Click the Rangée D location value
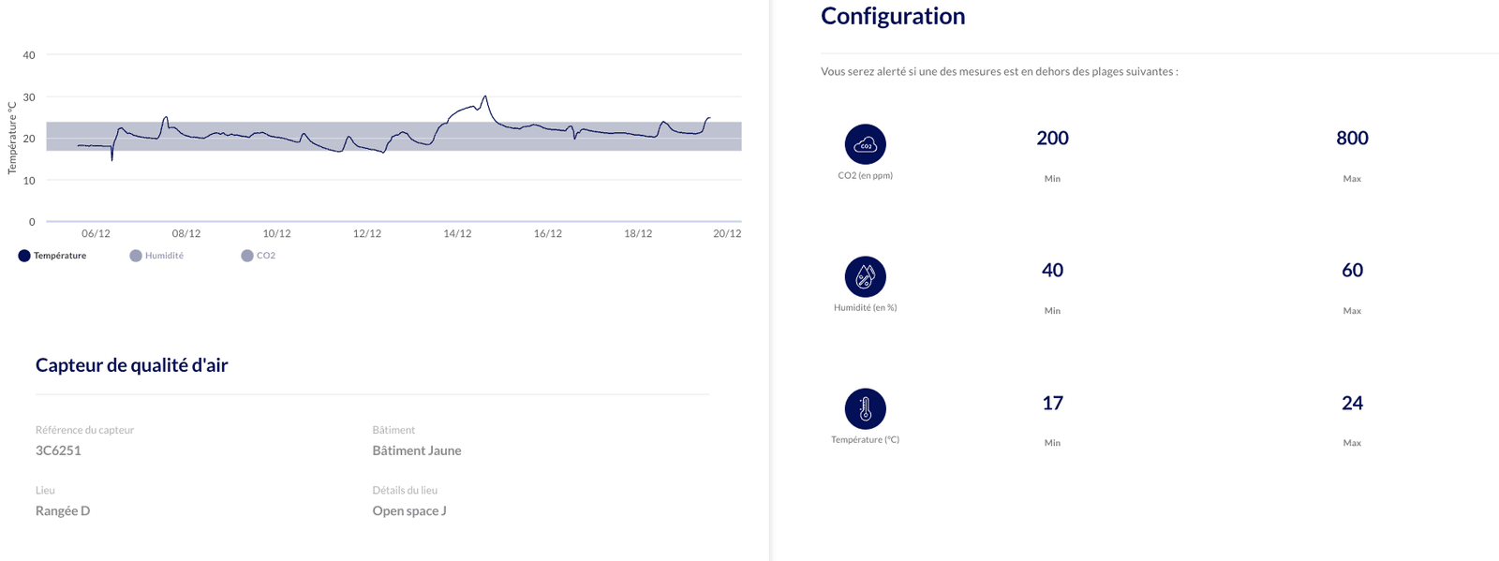1499x561 pixels. [63, 510]
